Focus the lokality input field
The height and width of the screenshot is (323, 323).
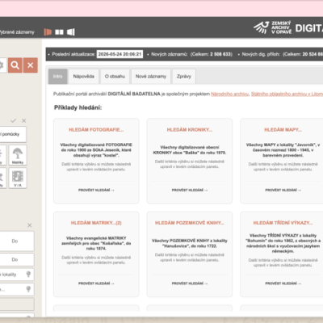click(x=17, y=275)
